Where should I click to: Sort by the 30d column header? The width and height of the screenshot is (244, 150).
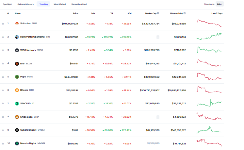click(x=129, y=13)
